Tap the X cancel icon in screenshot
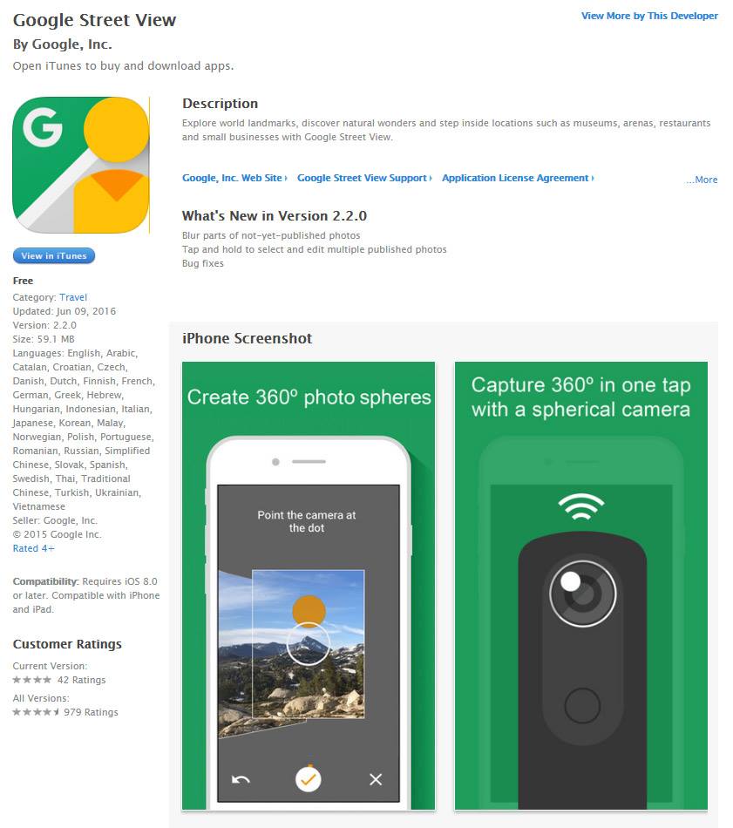The image size is (733, 828). [x=376, y=779]
